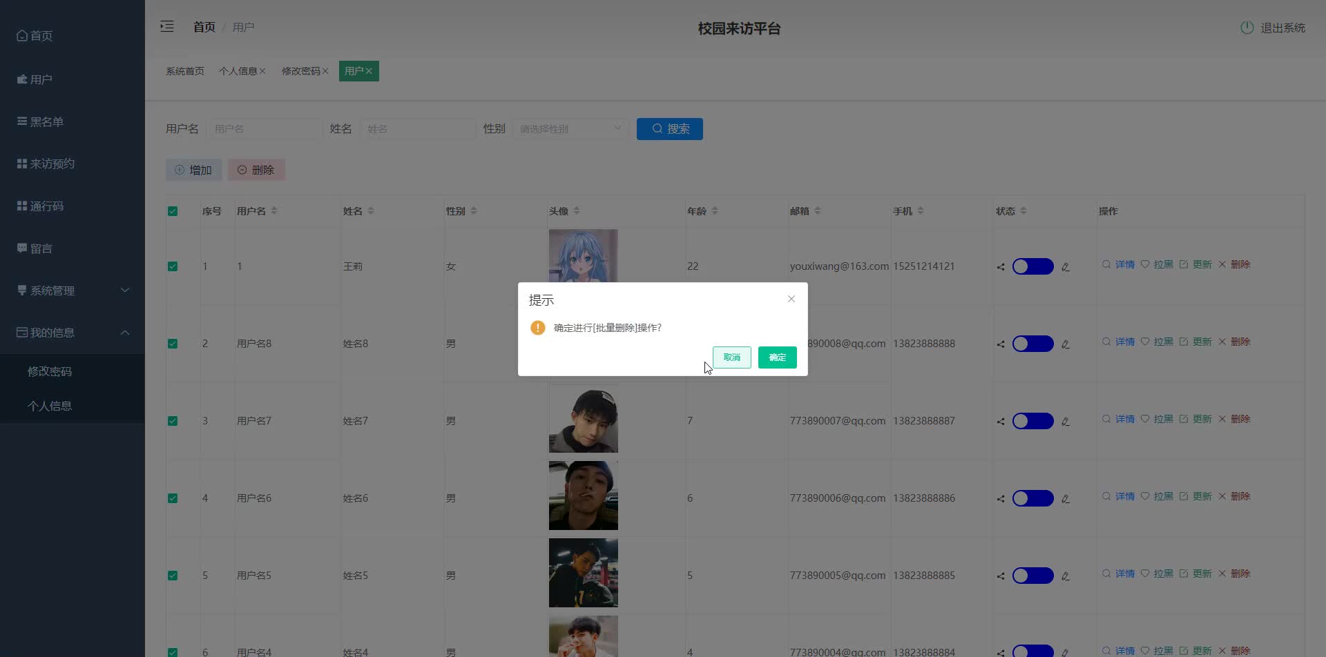Close the 用户 tab
This screenshot has width=1326, height=657.
click(x=369, y=71)
